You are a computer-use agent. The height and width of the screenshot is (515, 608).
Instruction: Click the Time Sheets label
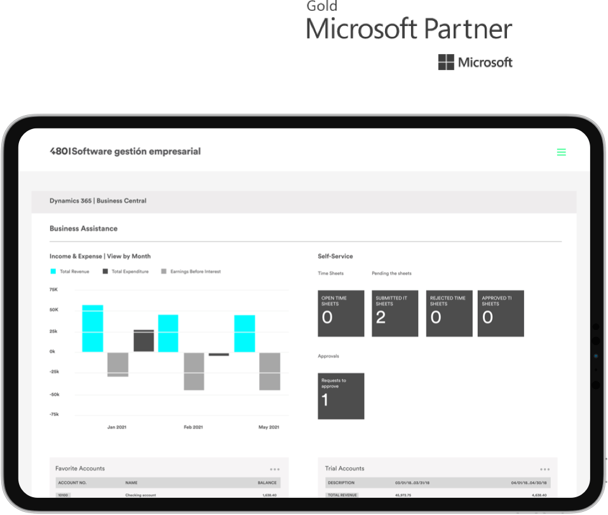[x=331, y=273]
